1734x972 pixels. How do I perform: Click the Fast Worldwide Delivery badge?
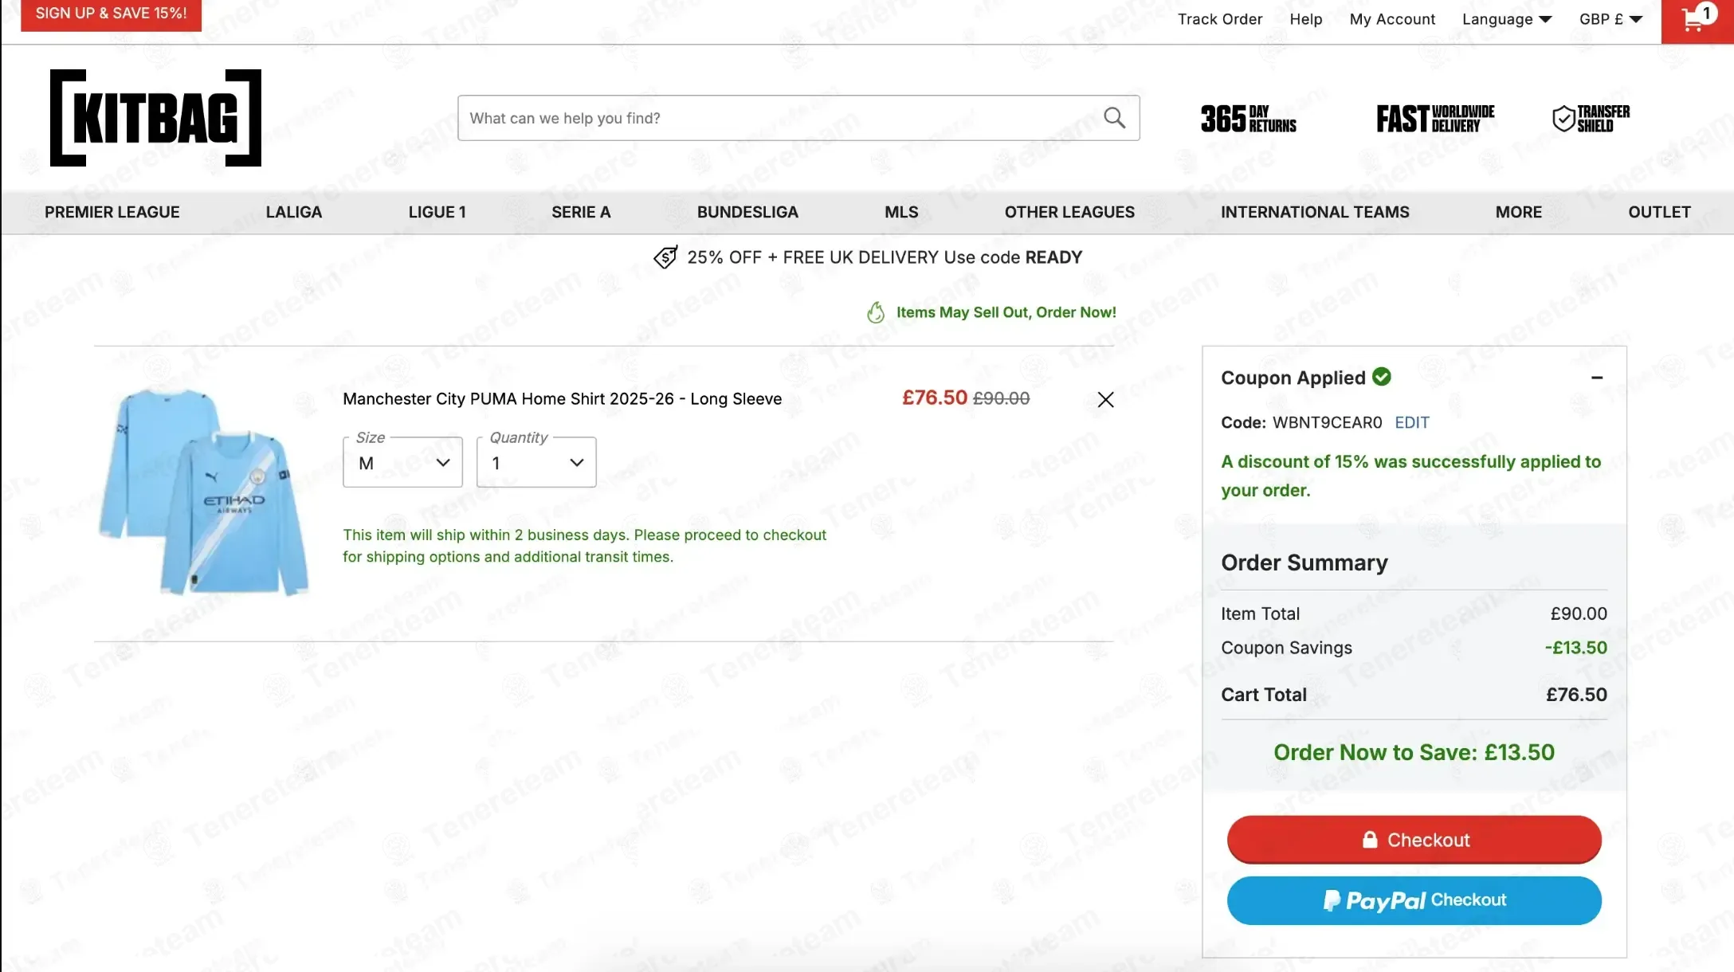pos(1435,119)
